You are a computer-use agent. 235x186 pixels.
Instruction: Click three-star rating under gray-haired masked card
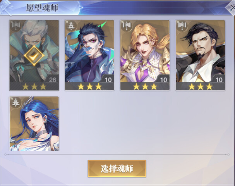34,86
